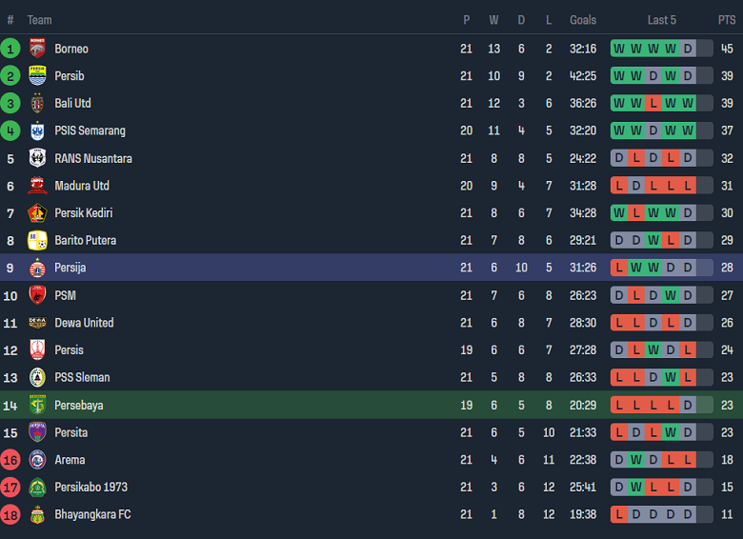The width and height of the screenshot is (743, 539).
Task: Select the Madura Utd club logo
Action: click(x=37, y=186)
